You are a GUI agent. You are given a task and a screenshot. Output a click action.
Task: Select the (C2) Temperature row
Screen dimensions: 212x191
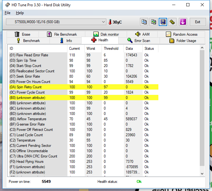(x=84, y=140)
